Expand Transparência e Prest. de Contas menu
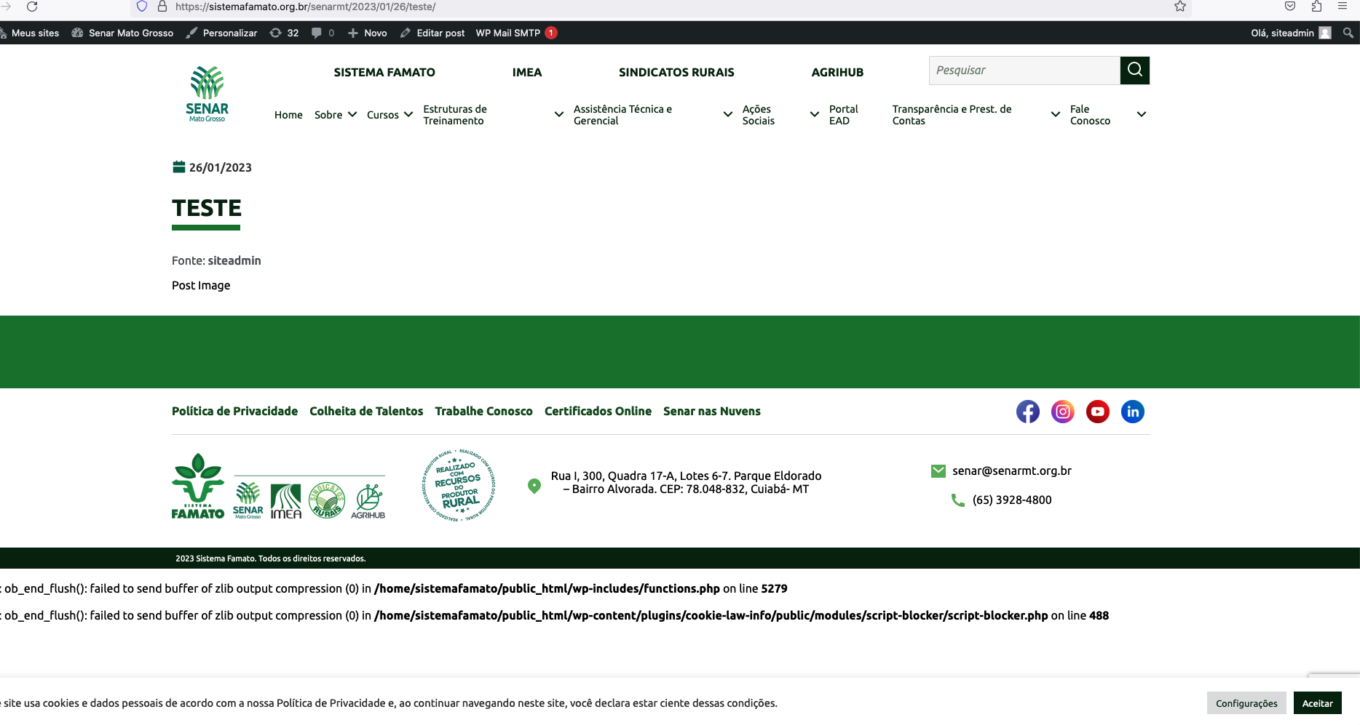 (1055, 115)
